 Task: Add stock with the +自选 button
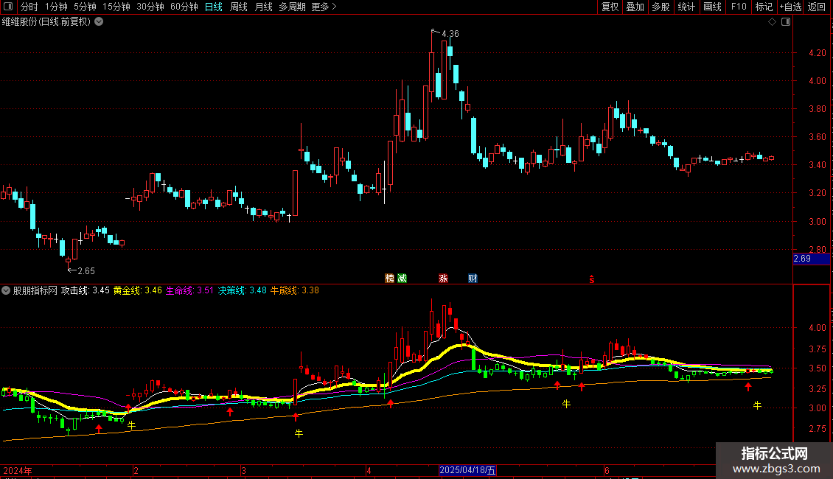click(x=790, y=7)
